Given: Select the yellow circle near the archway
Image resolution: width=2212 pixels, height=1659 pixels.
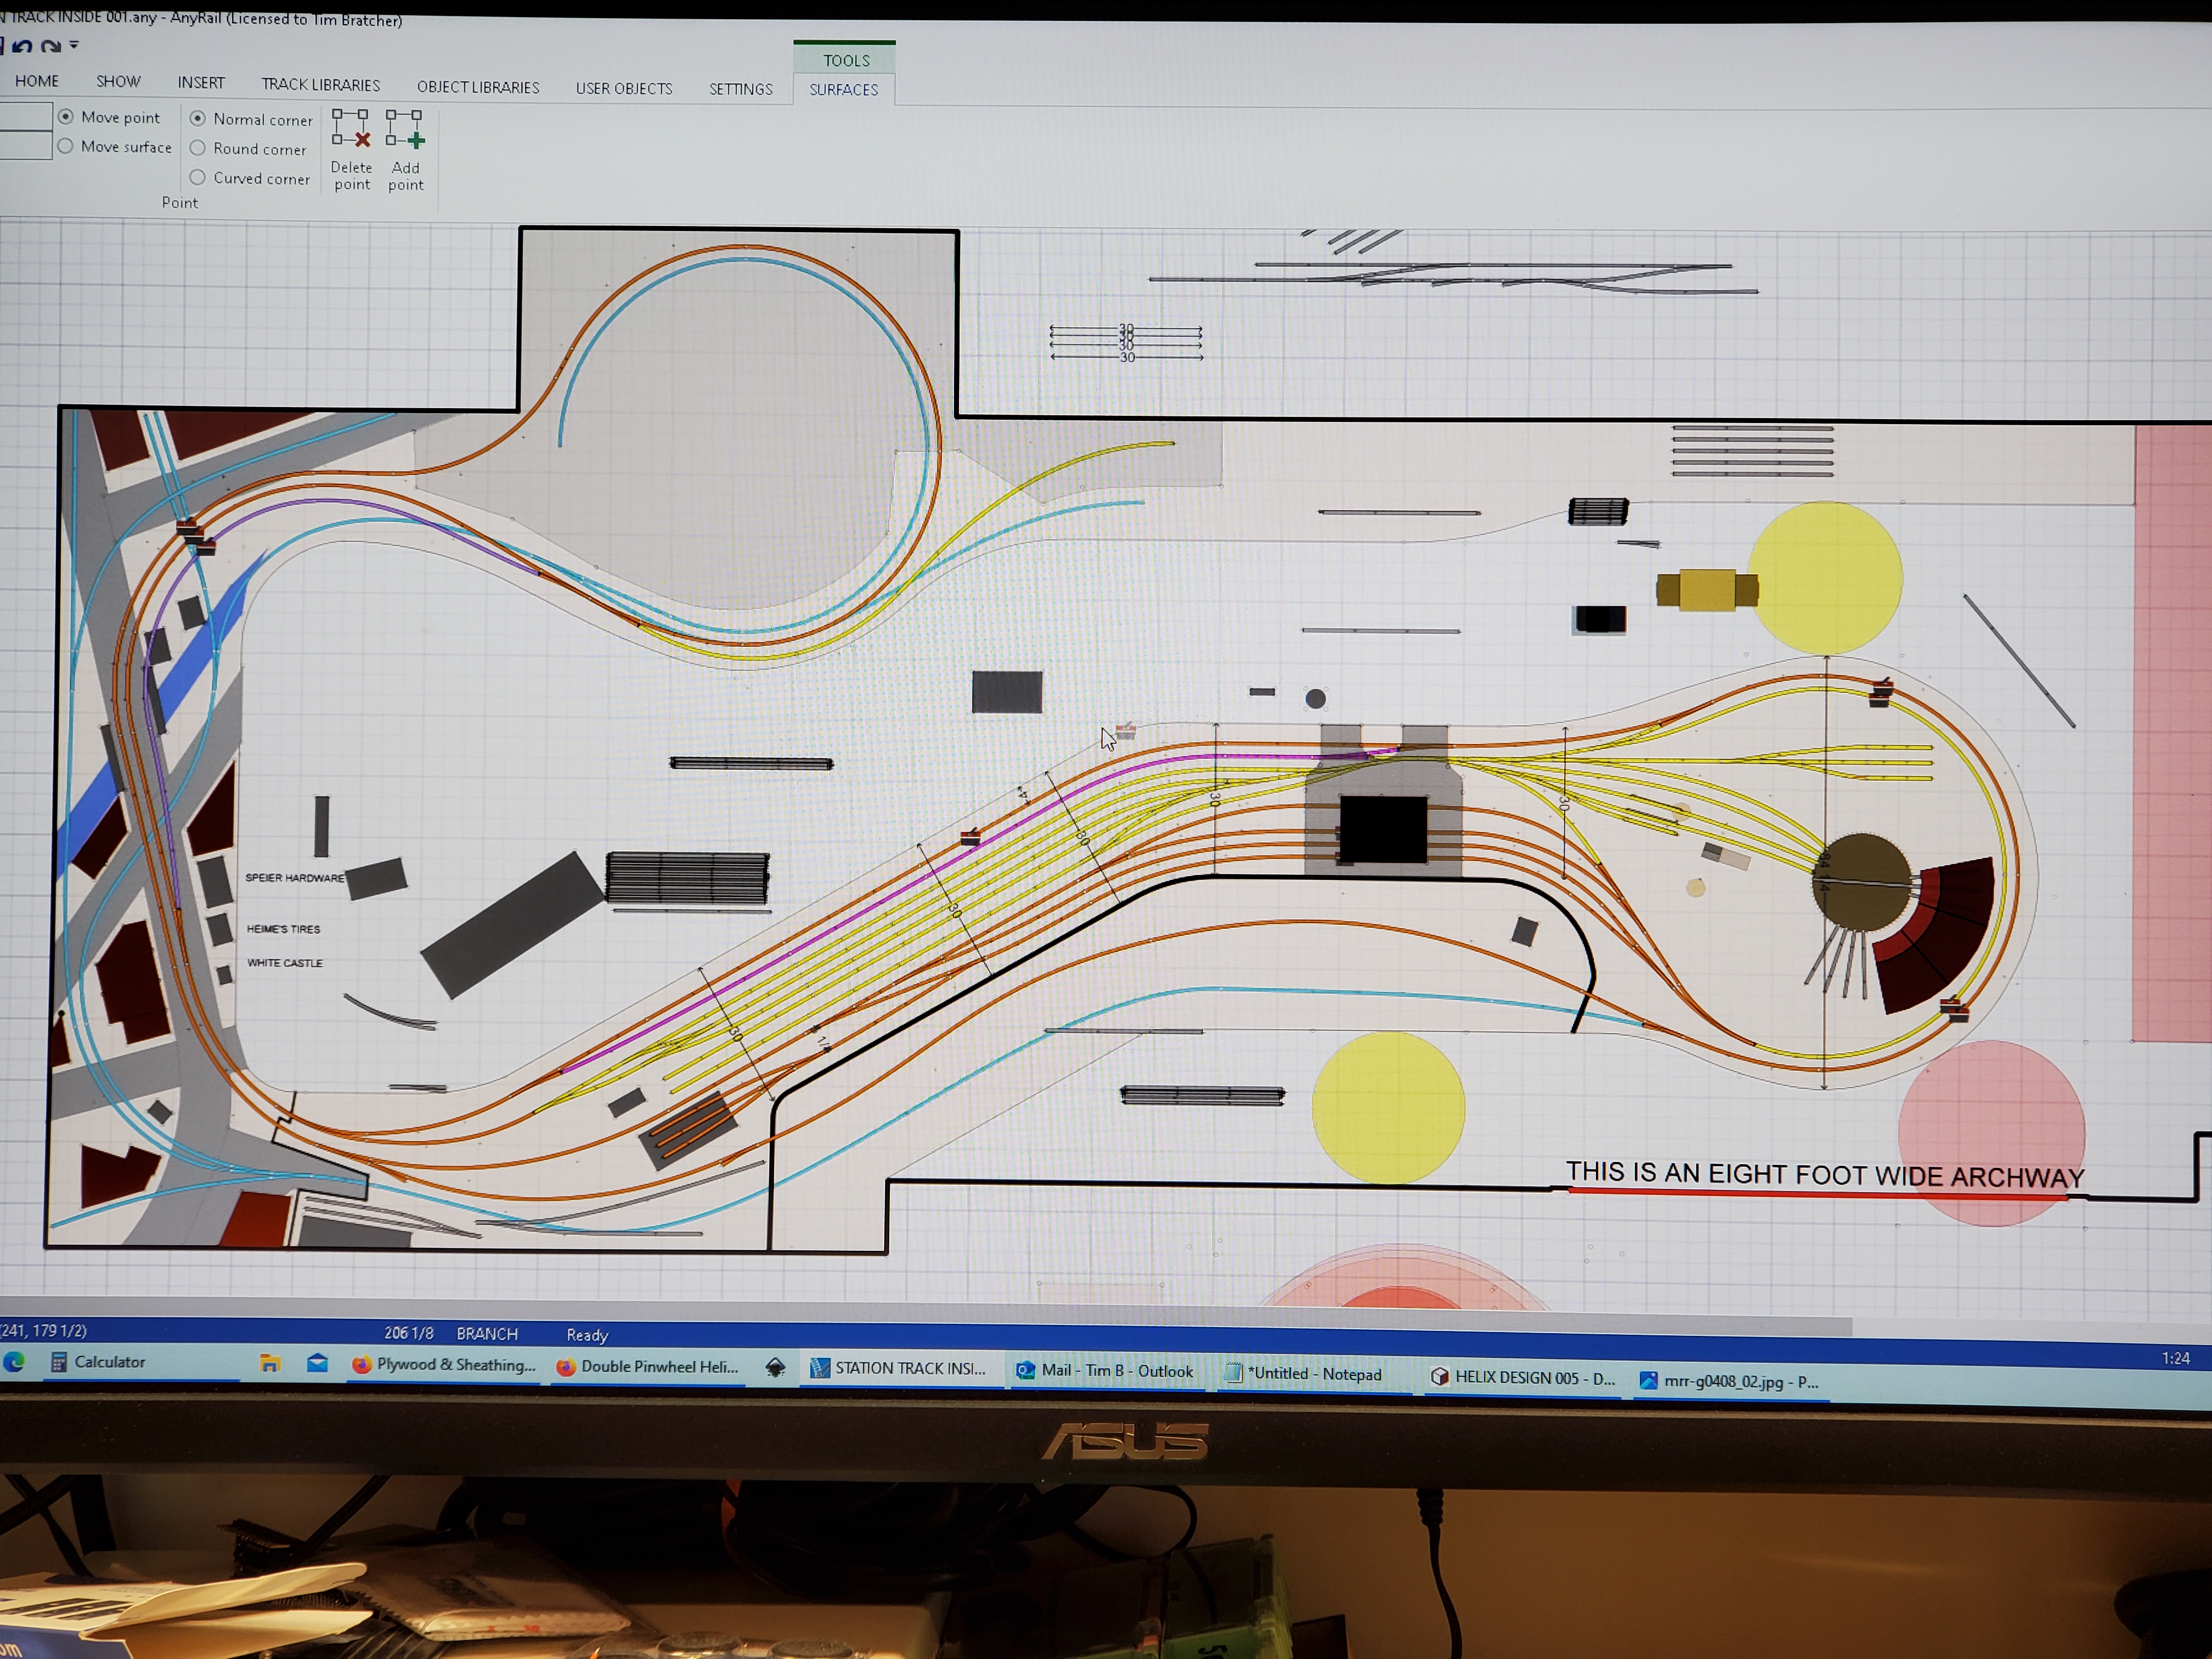Looking at the screenshot, I should click(x=1388, y=1108).
